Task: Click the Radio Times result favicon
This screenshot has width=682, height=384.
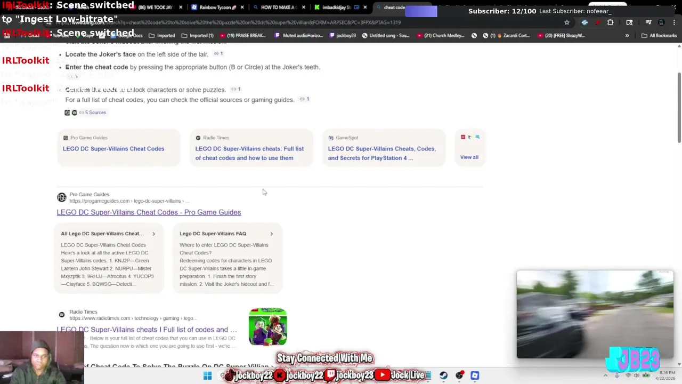Action: click(x=62, y=315)
